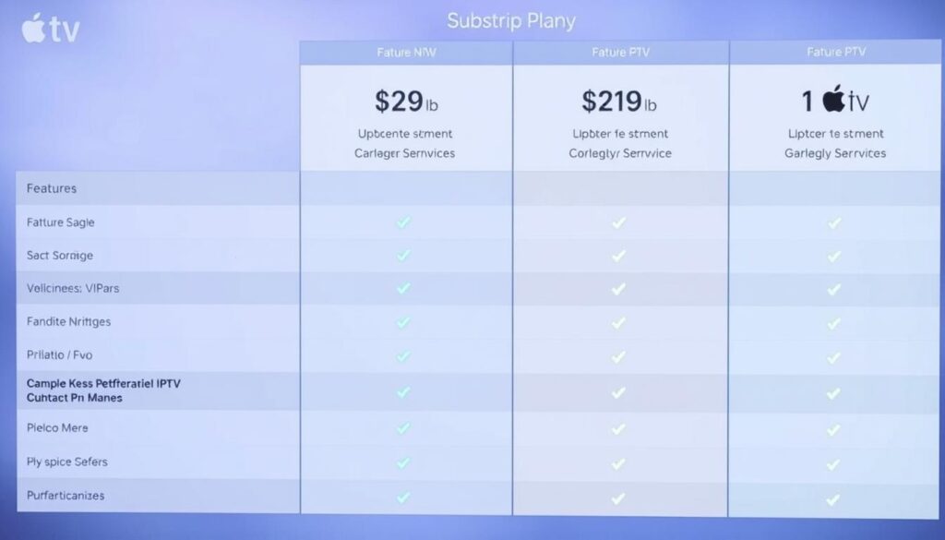Click the Apple TV logo in third plan column
The image size is (945, 540).
tap(834, 101)
